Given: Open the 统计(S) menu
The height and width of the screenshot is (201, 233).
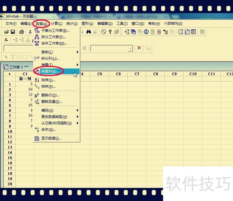Looking at the screenshot, I should point(72,24).
